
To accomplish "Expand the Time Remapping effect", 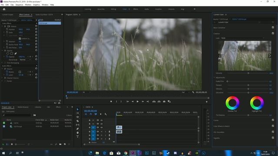I will tap(3, 63).
